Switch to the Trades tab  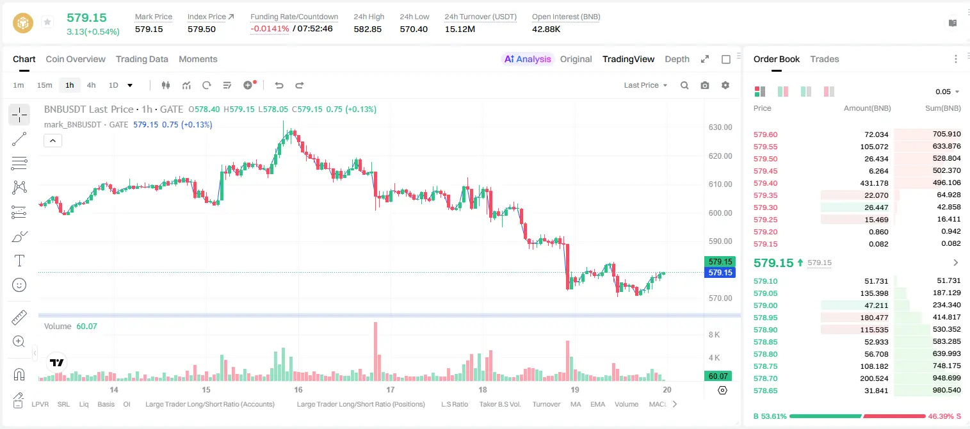coord(824,59)
